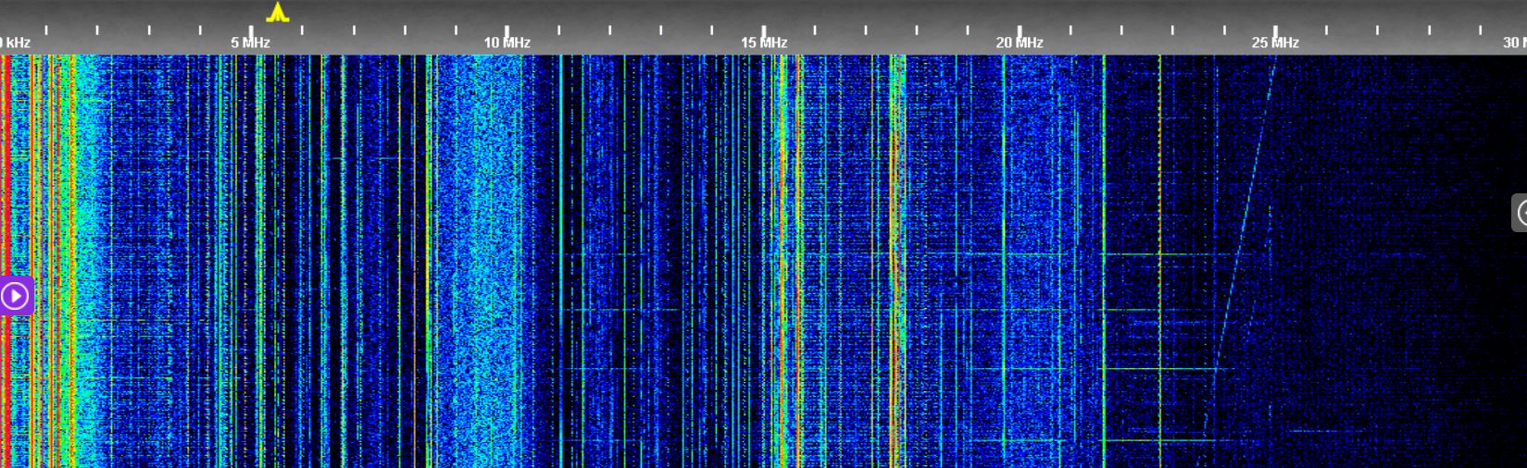Click the yellow tuning marker on the frequency scale
This screenshot has height=468, width=1527.
click(x=278, y=12)
